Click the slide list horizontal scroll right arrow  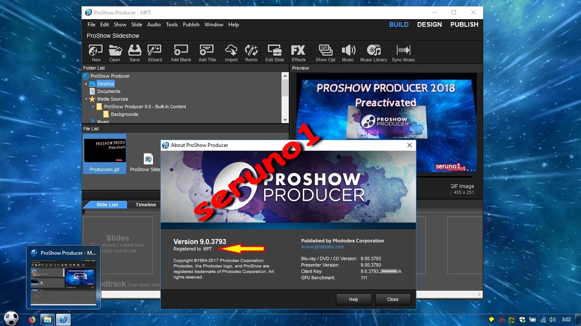pos(479,294)
